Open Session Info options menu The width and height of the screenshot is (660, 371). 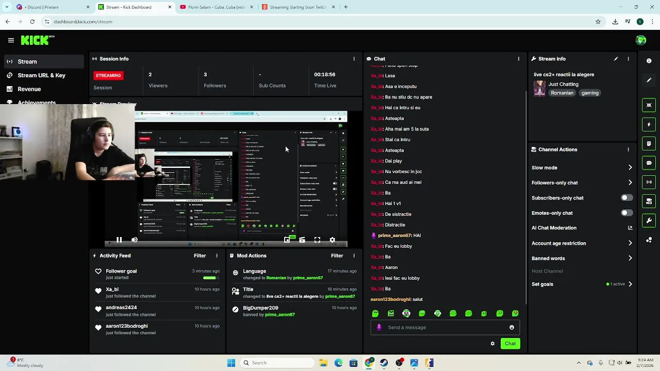354,59
